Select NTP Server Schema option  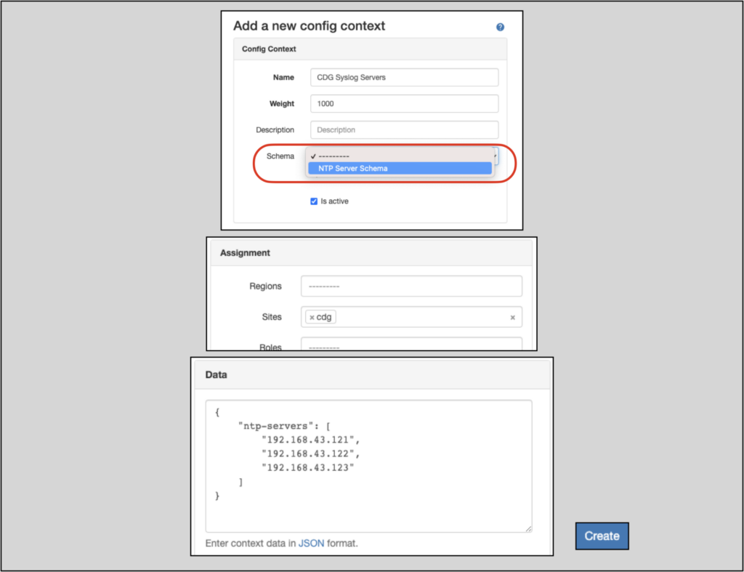coord(400,169)
